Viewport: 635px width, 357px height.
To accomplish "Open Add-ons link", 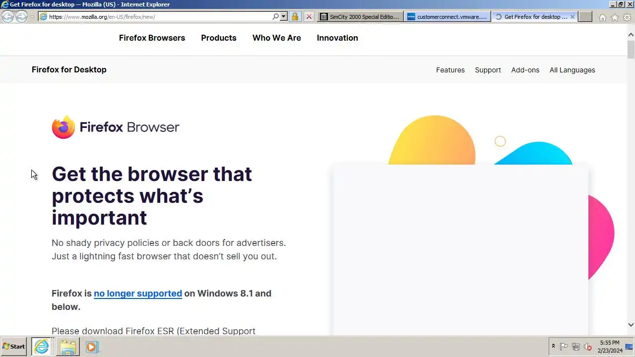I will coord(525,70).
